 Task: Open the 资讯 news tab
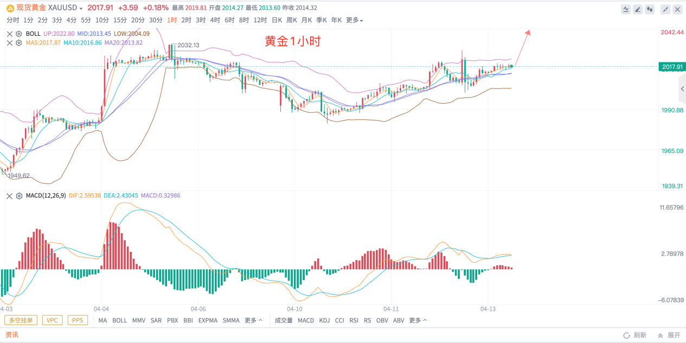coord(11,335)
